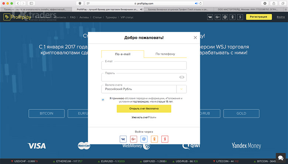Click the GBP/USD ticker entry
The image size is (288, 164).
click(x=153, y=161)
